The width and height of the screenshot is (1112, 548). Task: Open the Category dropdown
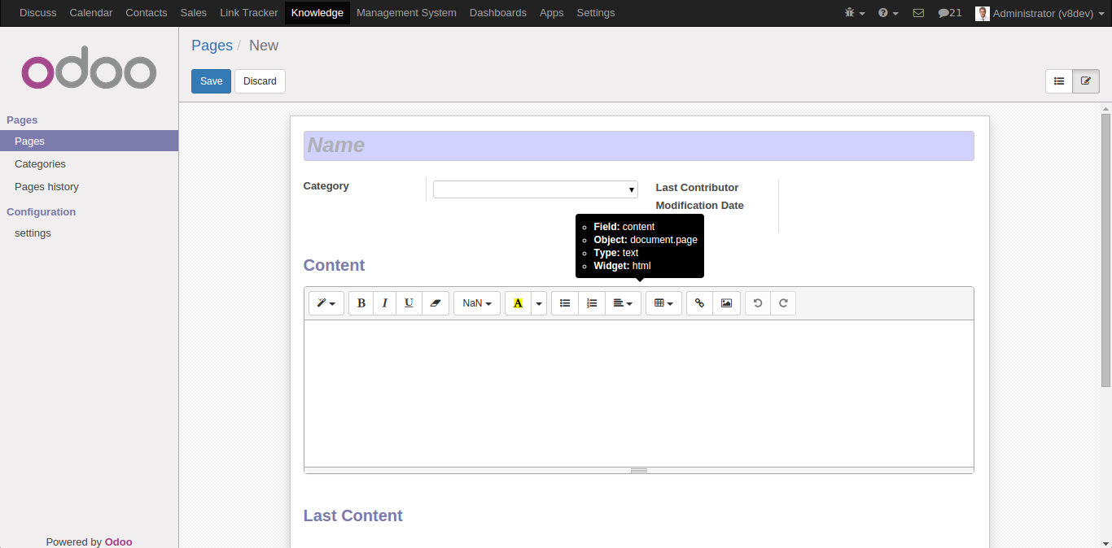(x=535, y=189)
